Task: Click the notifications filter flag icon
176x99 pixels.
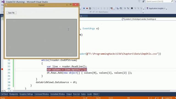Action: click(139, 1)
